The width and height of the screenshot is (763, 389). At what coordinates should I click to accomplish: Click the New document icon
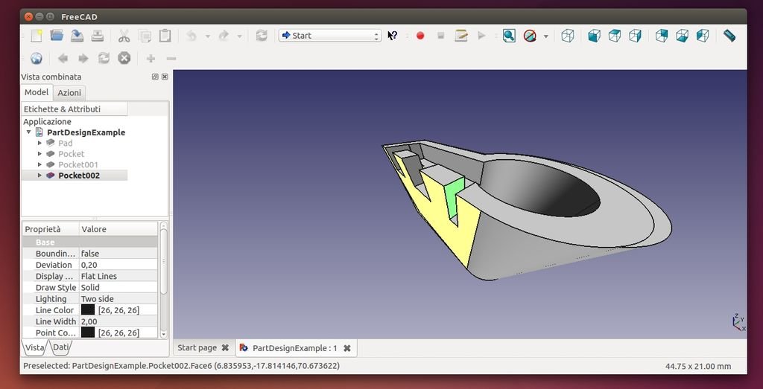(x=36, y=35)
